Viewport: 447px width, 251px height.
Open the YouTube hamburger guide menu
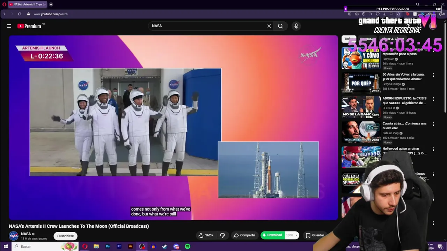click(9, 26)
